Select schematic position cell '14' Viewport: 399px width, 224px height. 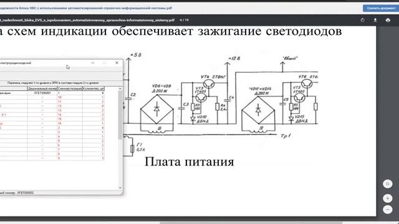(70, 114)
